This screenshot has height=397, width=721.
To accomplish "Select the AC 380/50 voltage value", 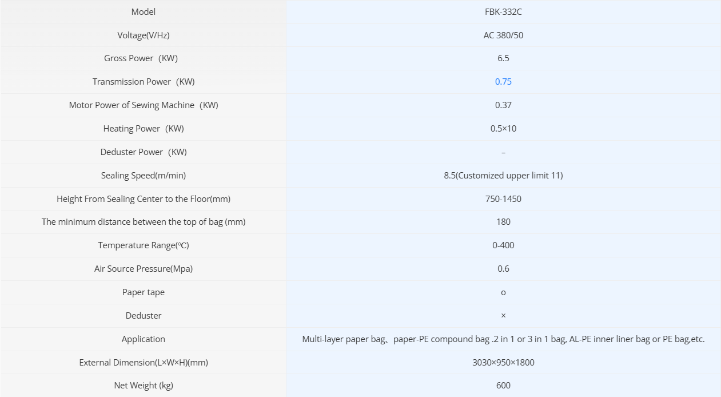I will coord(503,35).
